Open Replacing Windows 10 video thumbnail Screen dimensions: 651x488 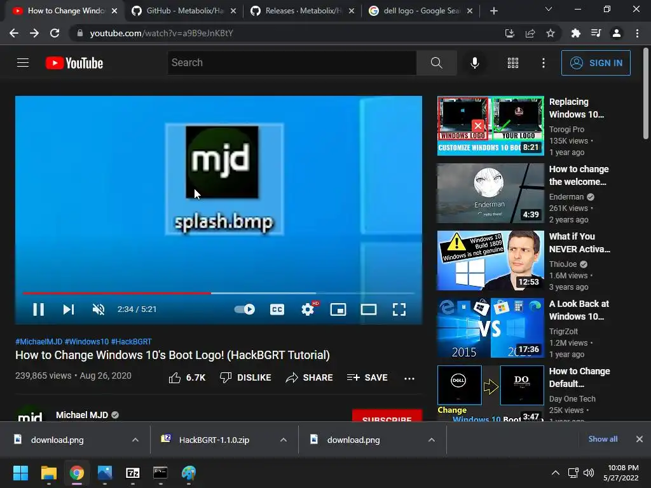490,126
